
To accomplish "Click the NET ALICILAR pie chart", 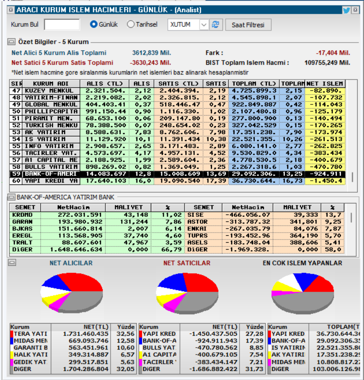I will point(72,293).
